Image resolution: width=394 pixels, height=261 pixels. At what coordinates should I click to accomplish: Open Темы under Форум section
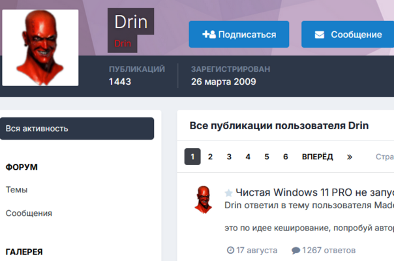click(16, 190)
